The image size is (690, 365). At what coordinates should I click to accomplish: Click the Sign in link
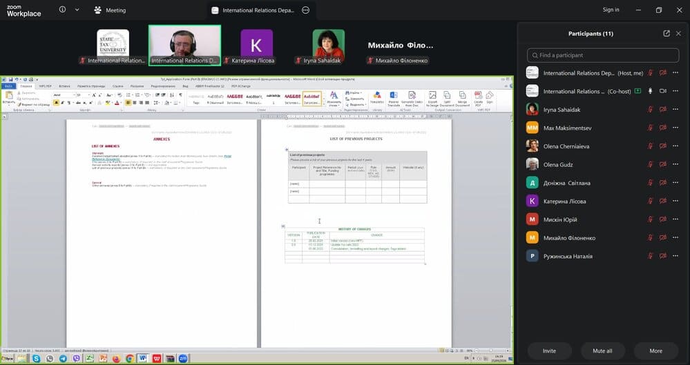611,10
